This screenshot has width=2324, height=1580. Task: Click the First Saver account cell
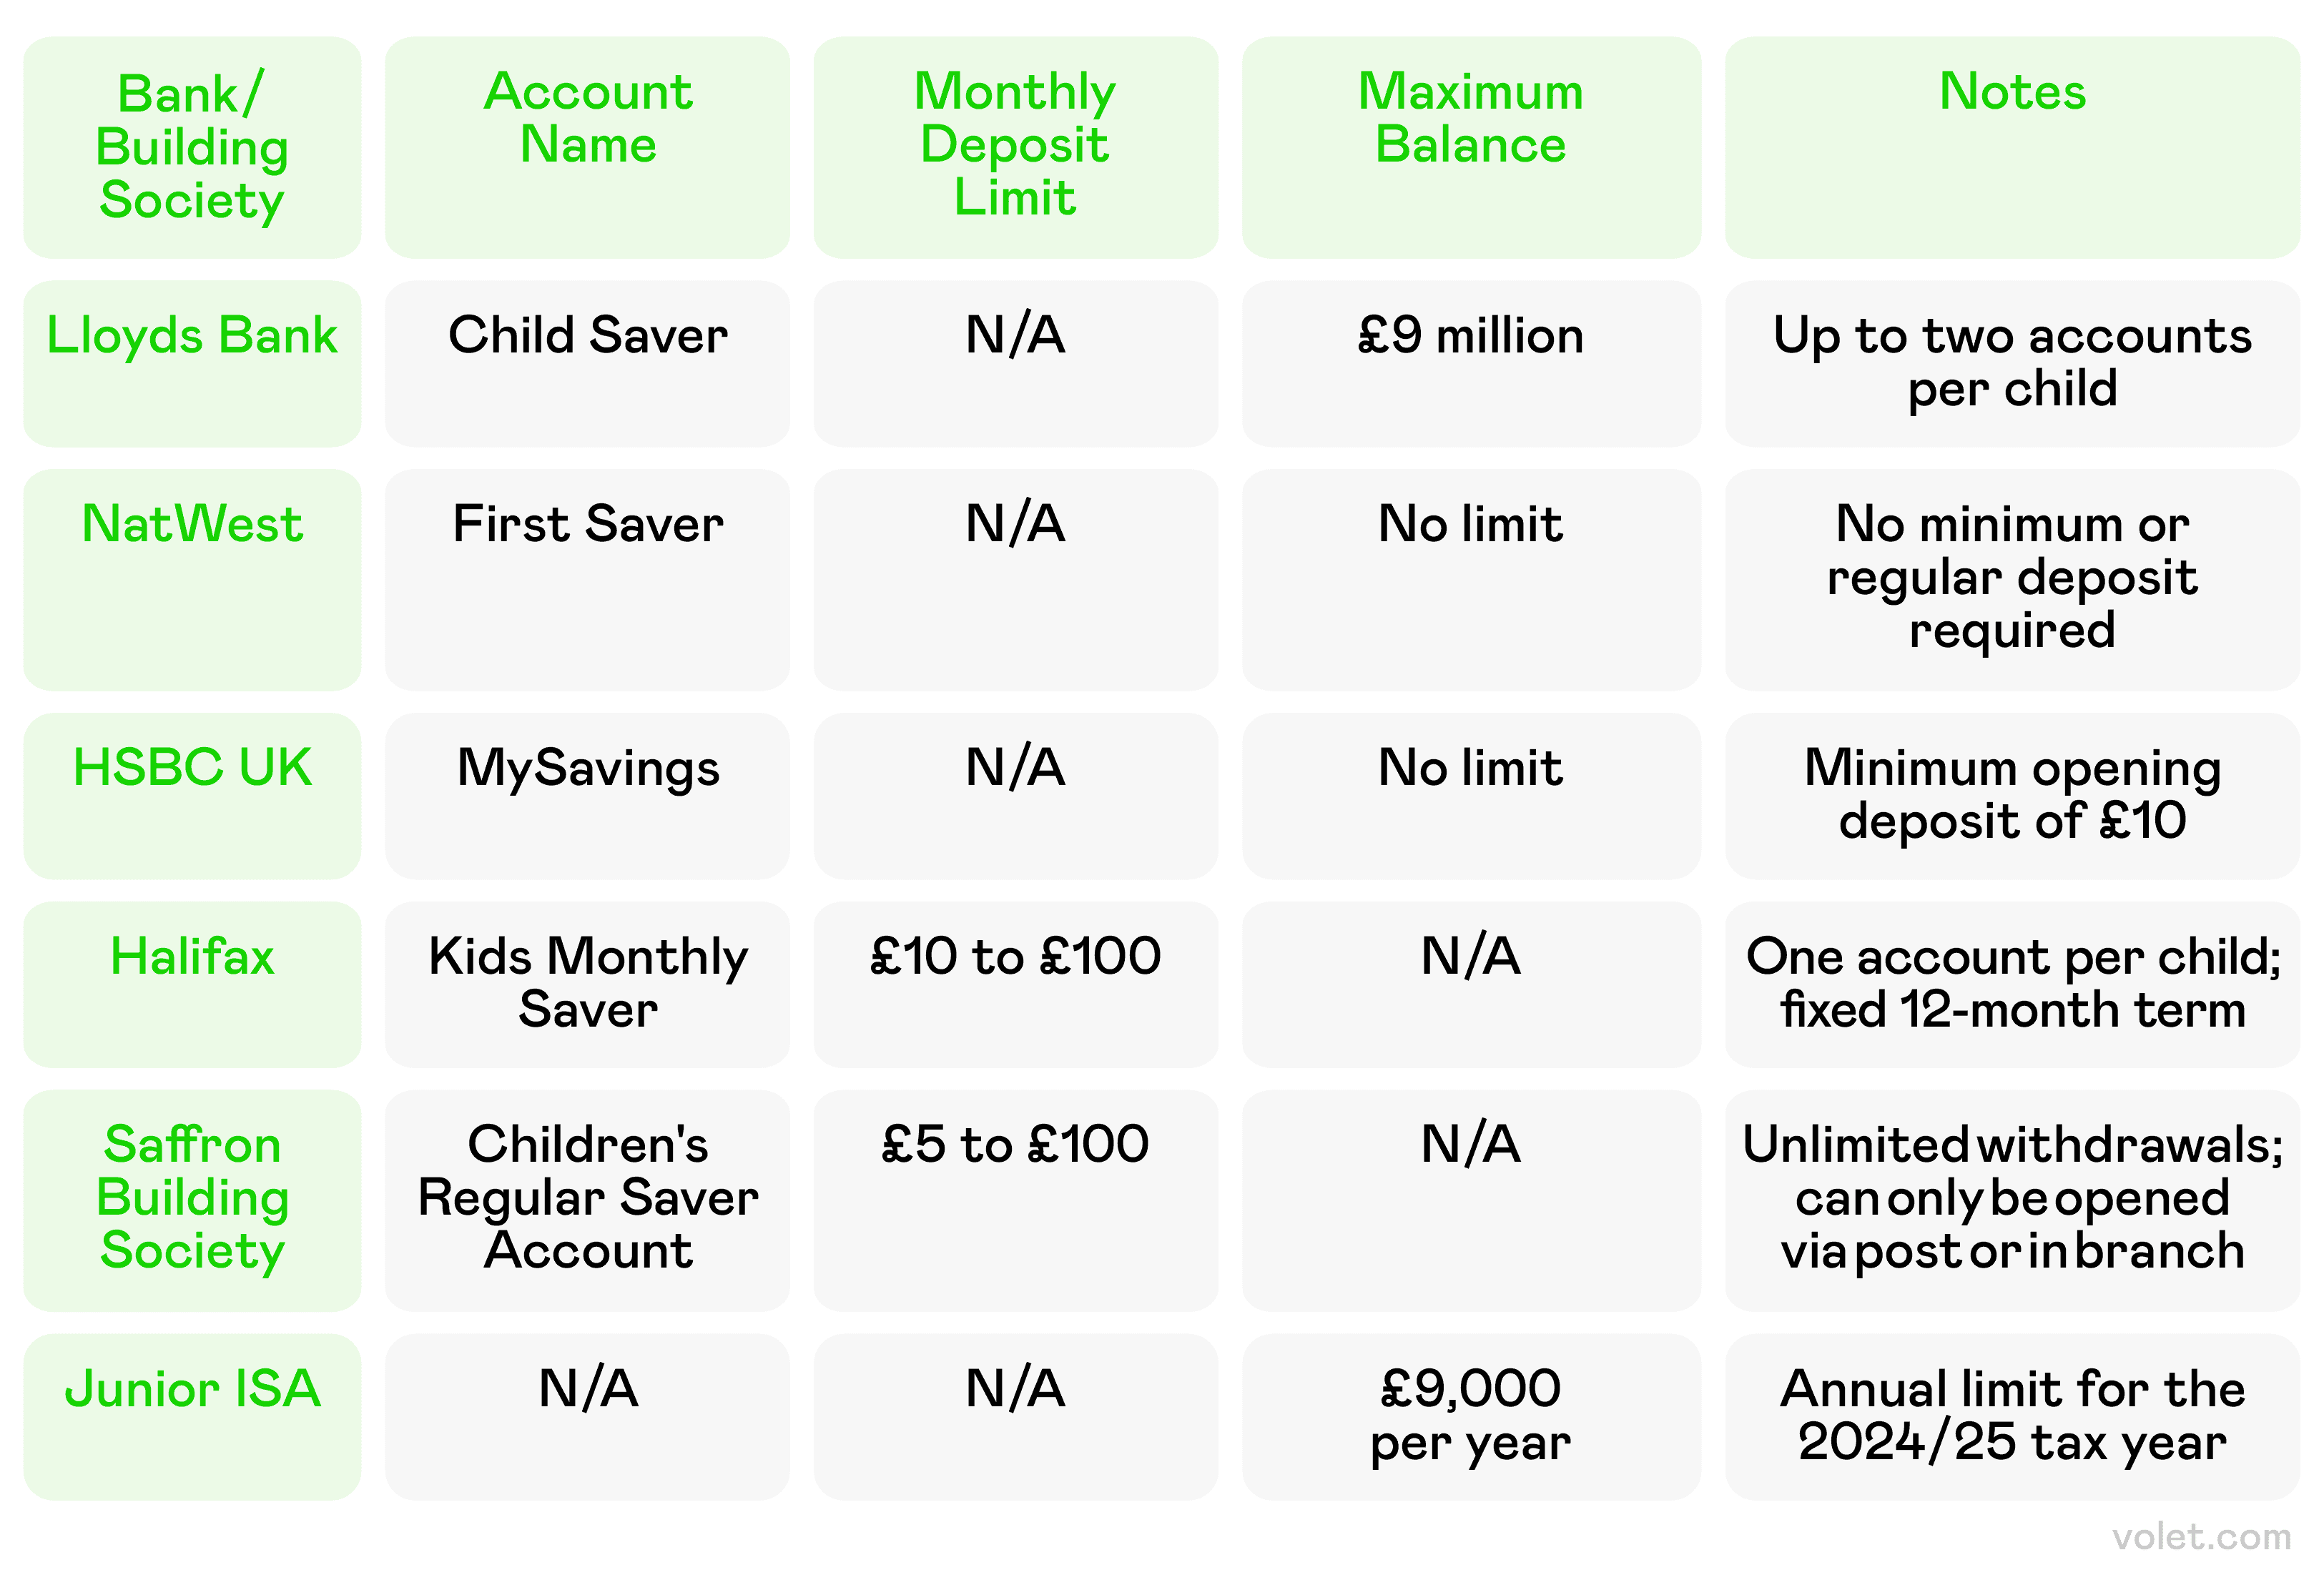pos(588,524)
